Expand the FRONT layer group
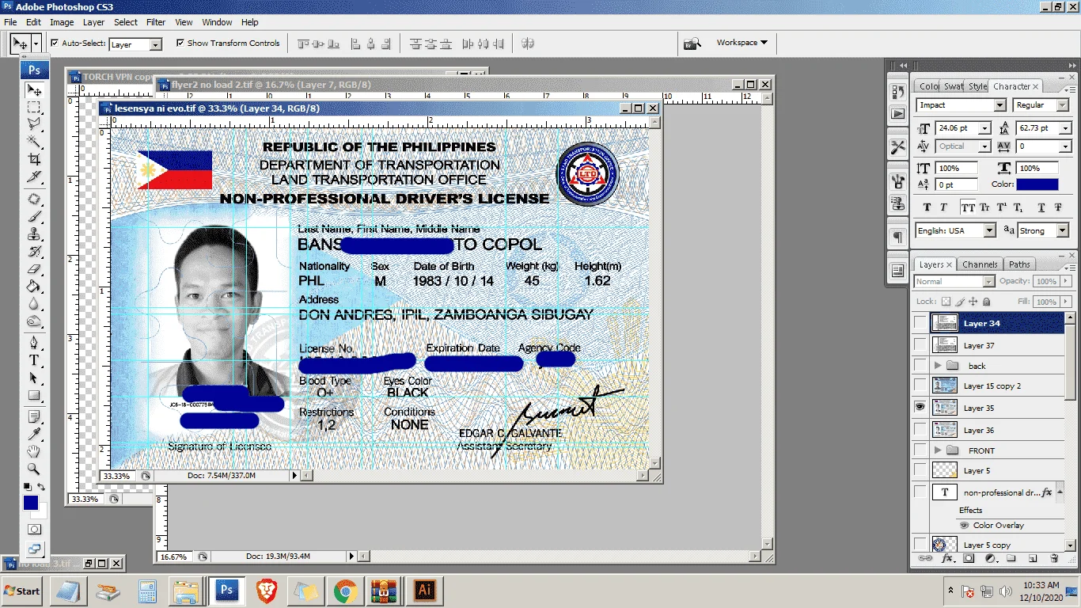 pos(938,450)
